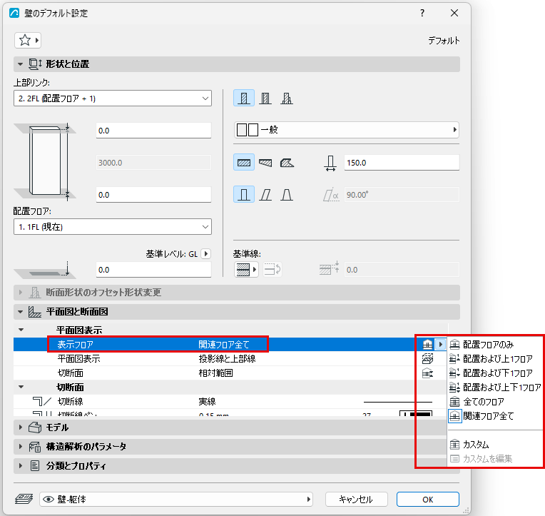Choose 配置フロアのみ from the menu

click(495, 345)
